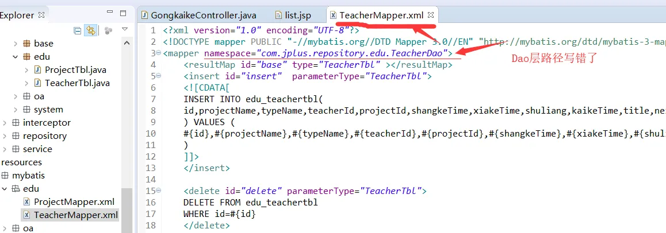
Task: Click the "</insert>" closing tag
Action: point(207,168)
